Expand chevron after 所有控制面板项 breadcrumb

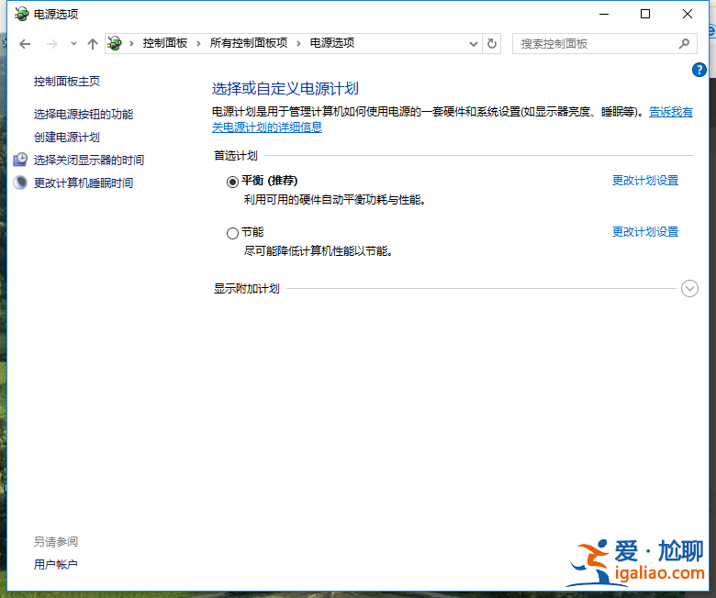pyautogui.click(x=298, y=43)
